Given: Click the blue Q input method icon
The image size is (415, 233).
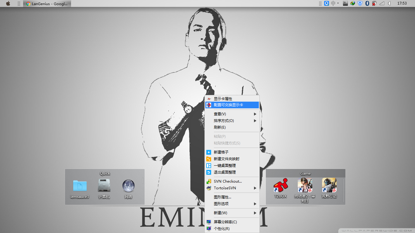Looking at the screenshot, I should 327,3.
